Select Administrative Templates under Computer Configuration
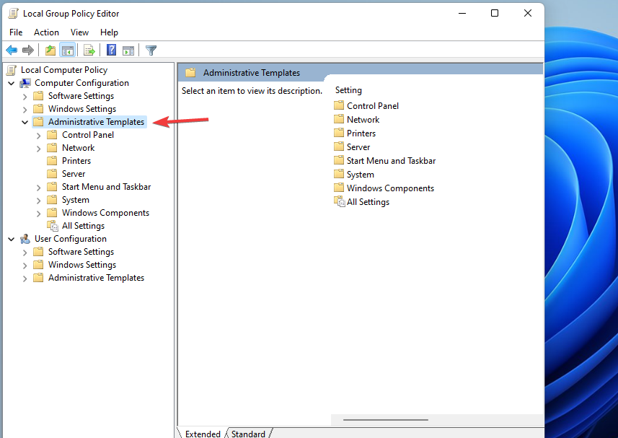 96,122
